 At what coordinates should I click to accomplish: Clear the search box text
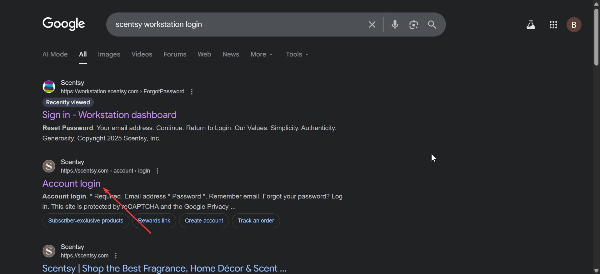372,25
